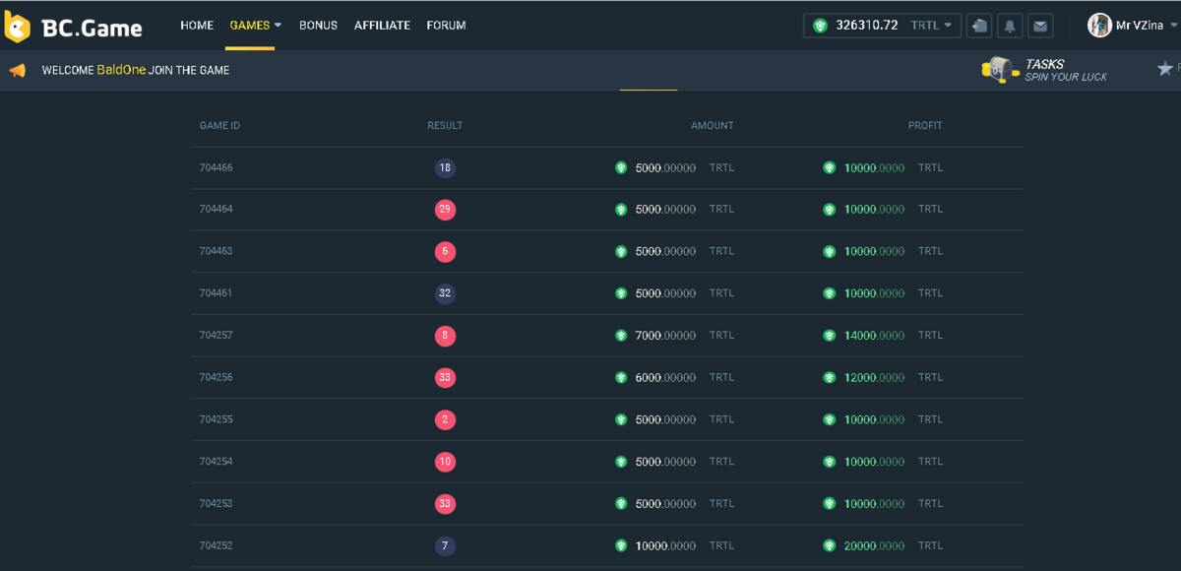Open the BONUS menu item
The height and width of the screenshot is (571, 1181).
pos(318,26)
